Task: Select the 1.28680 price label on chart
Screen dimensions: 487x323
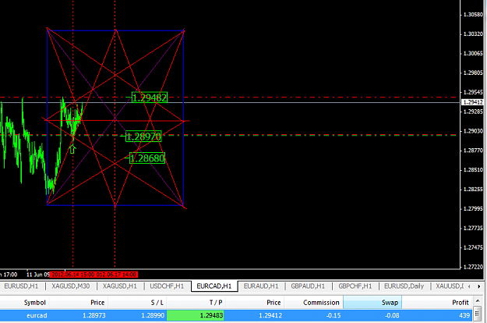Action: click(147, 158)
